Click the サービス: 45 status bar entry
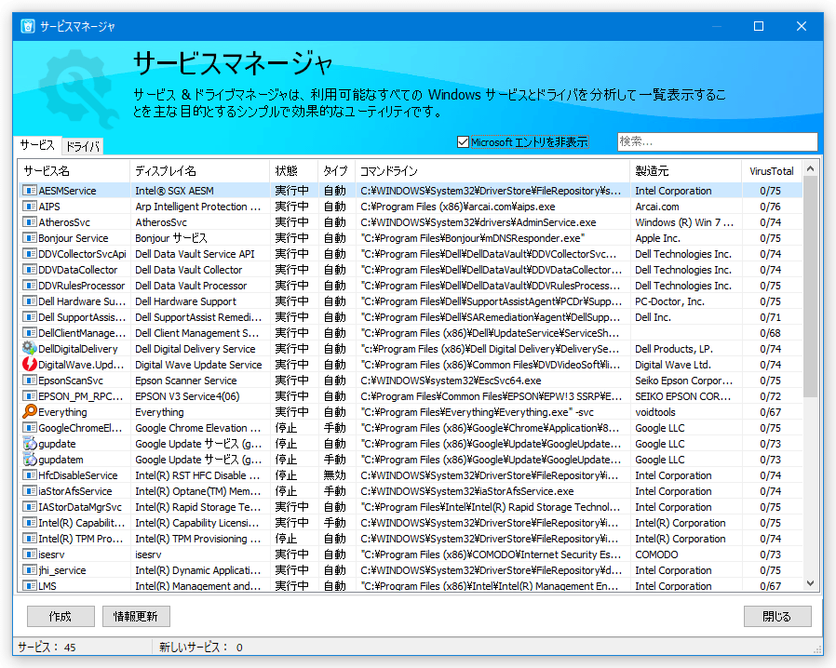Screen dimensions: 836x668 pyautogui.click(x=47, y=648)
